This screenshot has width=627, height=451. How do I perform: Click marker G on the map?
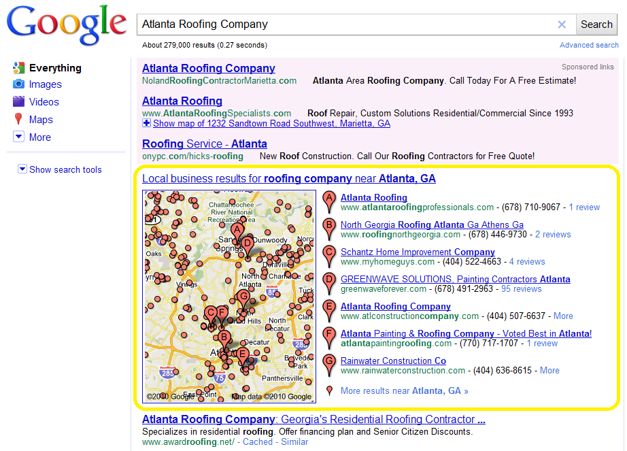coord(243,298)
